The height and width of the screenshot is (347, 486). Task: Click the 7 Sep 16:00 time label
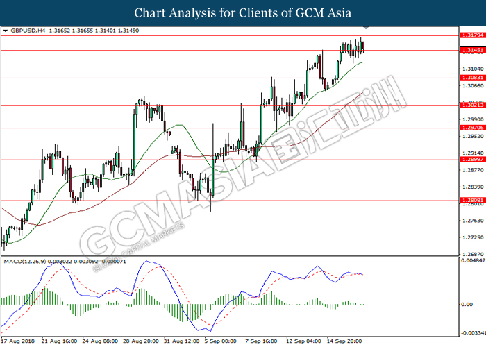261,341
